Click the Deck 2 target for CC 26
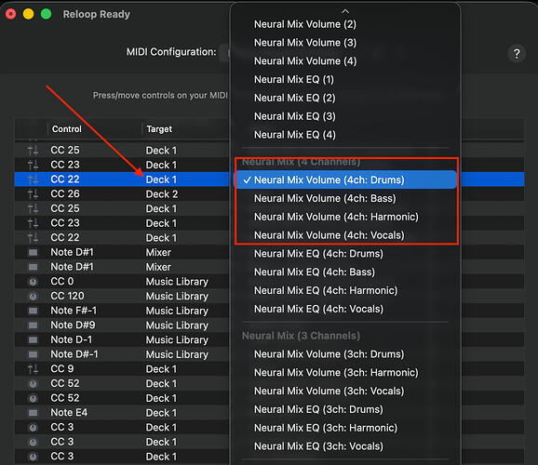The height and width of the screenshot is (465, 538). [162, 194]
